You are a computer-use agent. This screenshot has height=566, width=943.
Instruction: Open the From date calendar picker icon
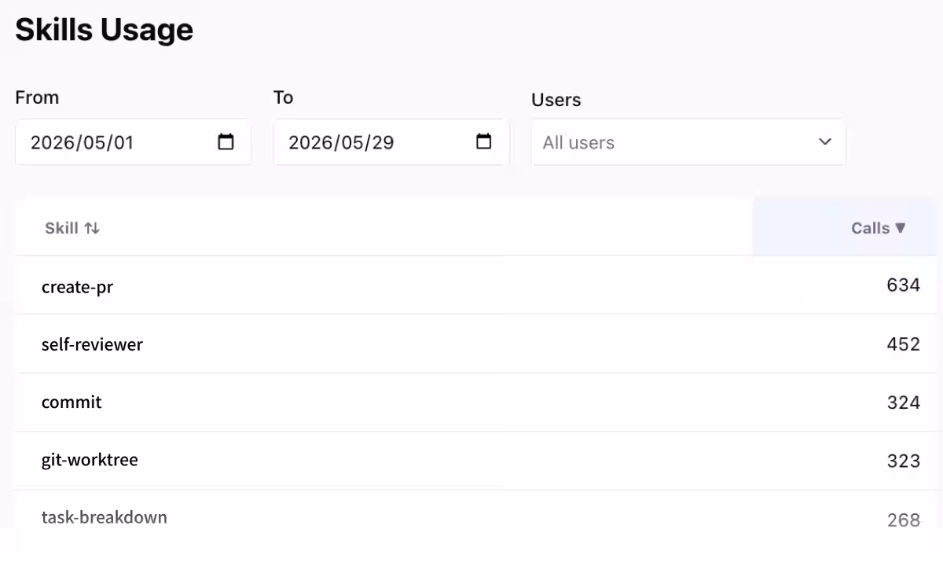coord(226,142)
